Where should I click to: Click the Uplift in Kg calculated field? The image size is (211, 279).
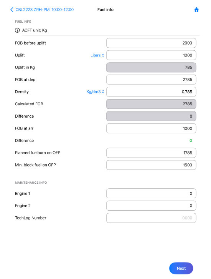pos(151,67)
